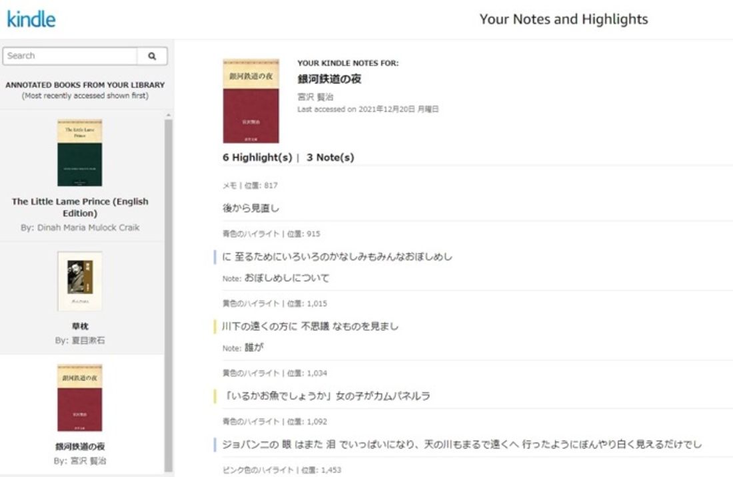This screenshot has width=733, height=477.
Task: Select sidebar 銀河鉄道の夜 title
Action: click(x=80, y=446)
